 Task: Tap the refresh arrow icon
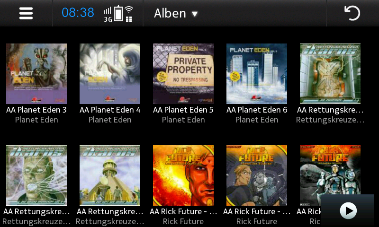pos(352,13)
